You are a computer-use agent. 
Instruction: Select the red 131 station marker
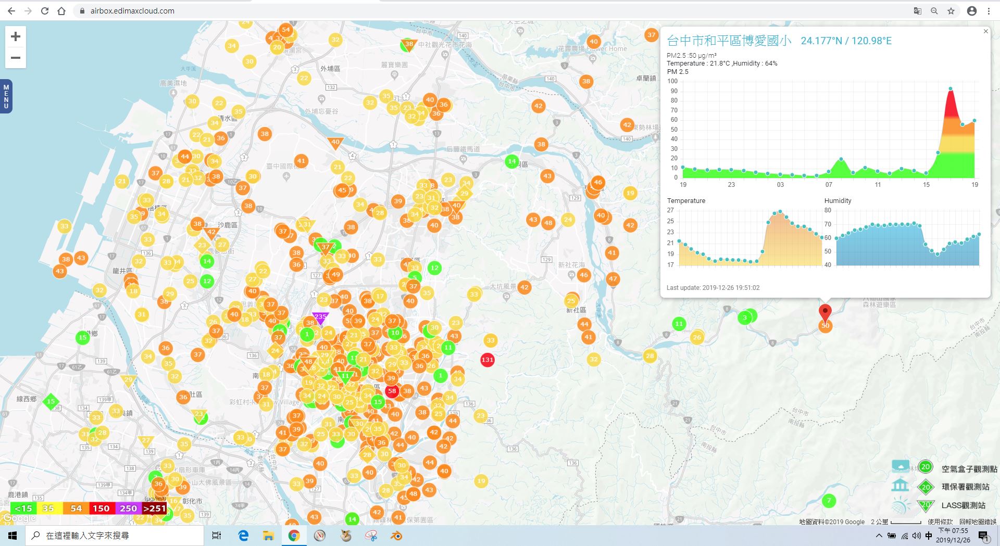click(x=487, y=360)
